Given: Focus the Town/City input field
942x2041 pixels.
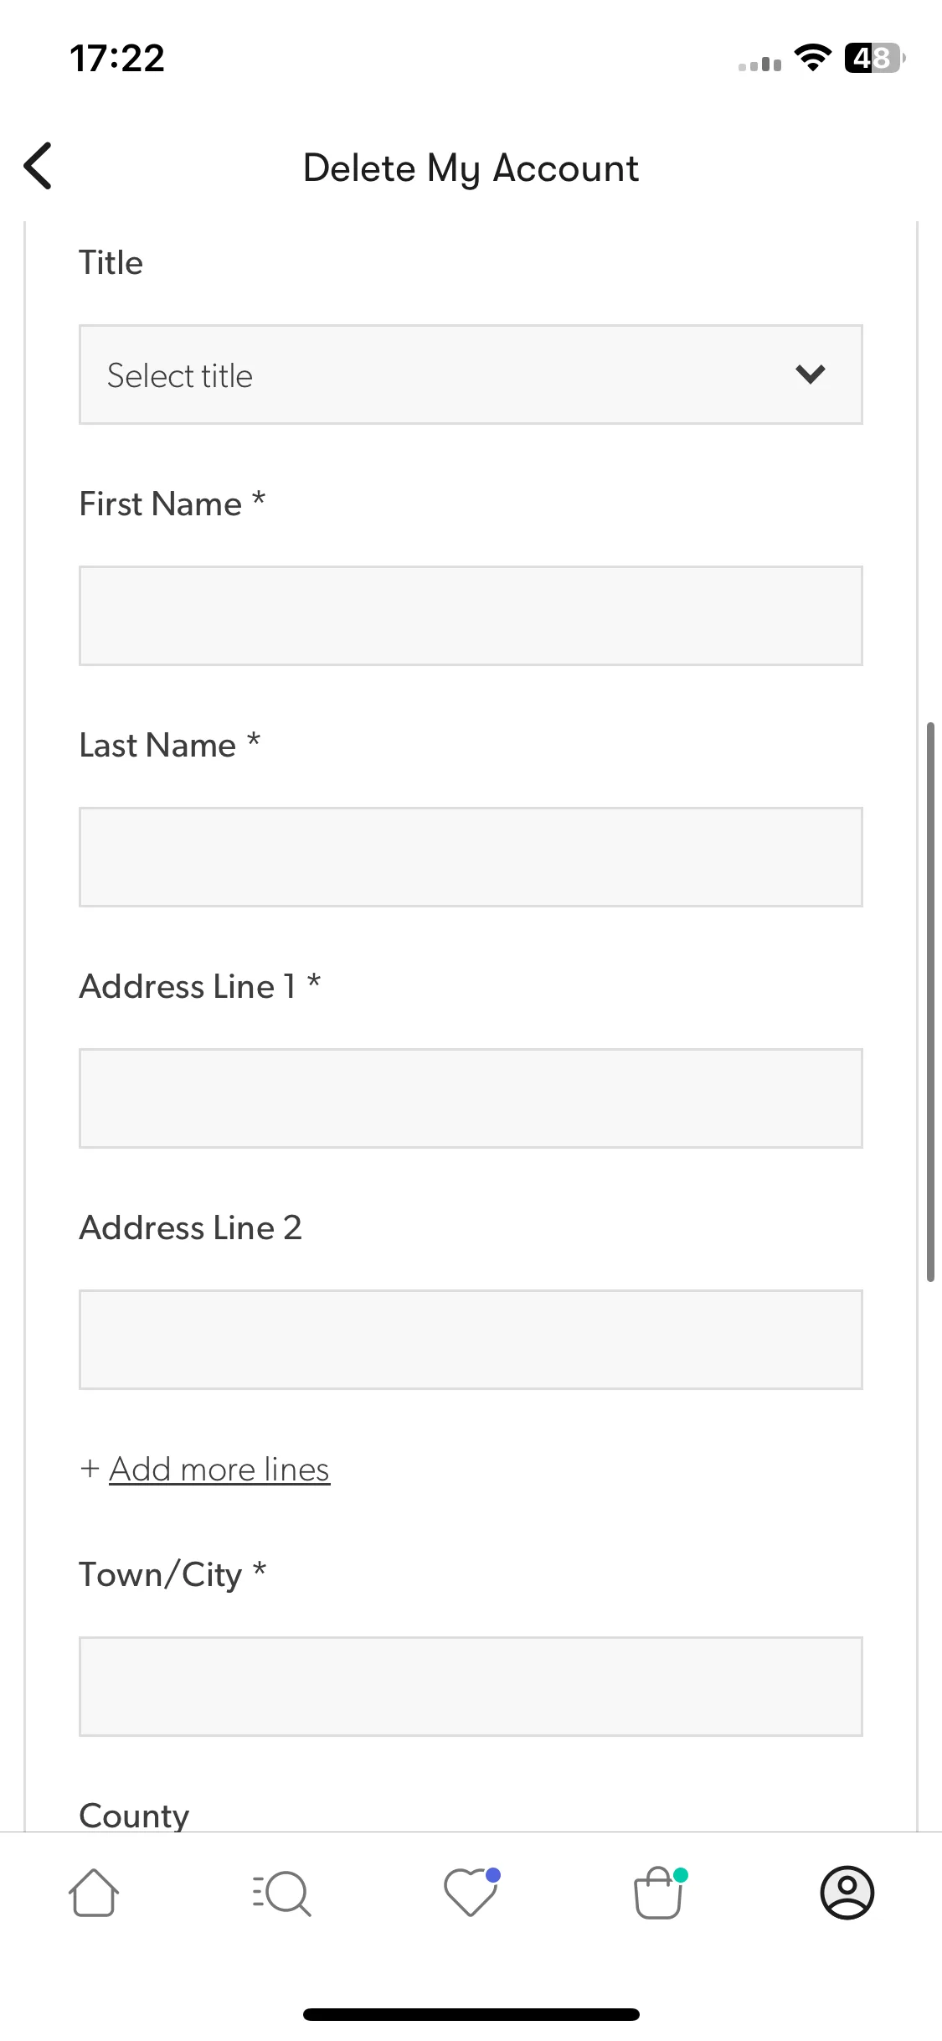Looking at the screenshot, I should point(471,1687).
